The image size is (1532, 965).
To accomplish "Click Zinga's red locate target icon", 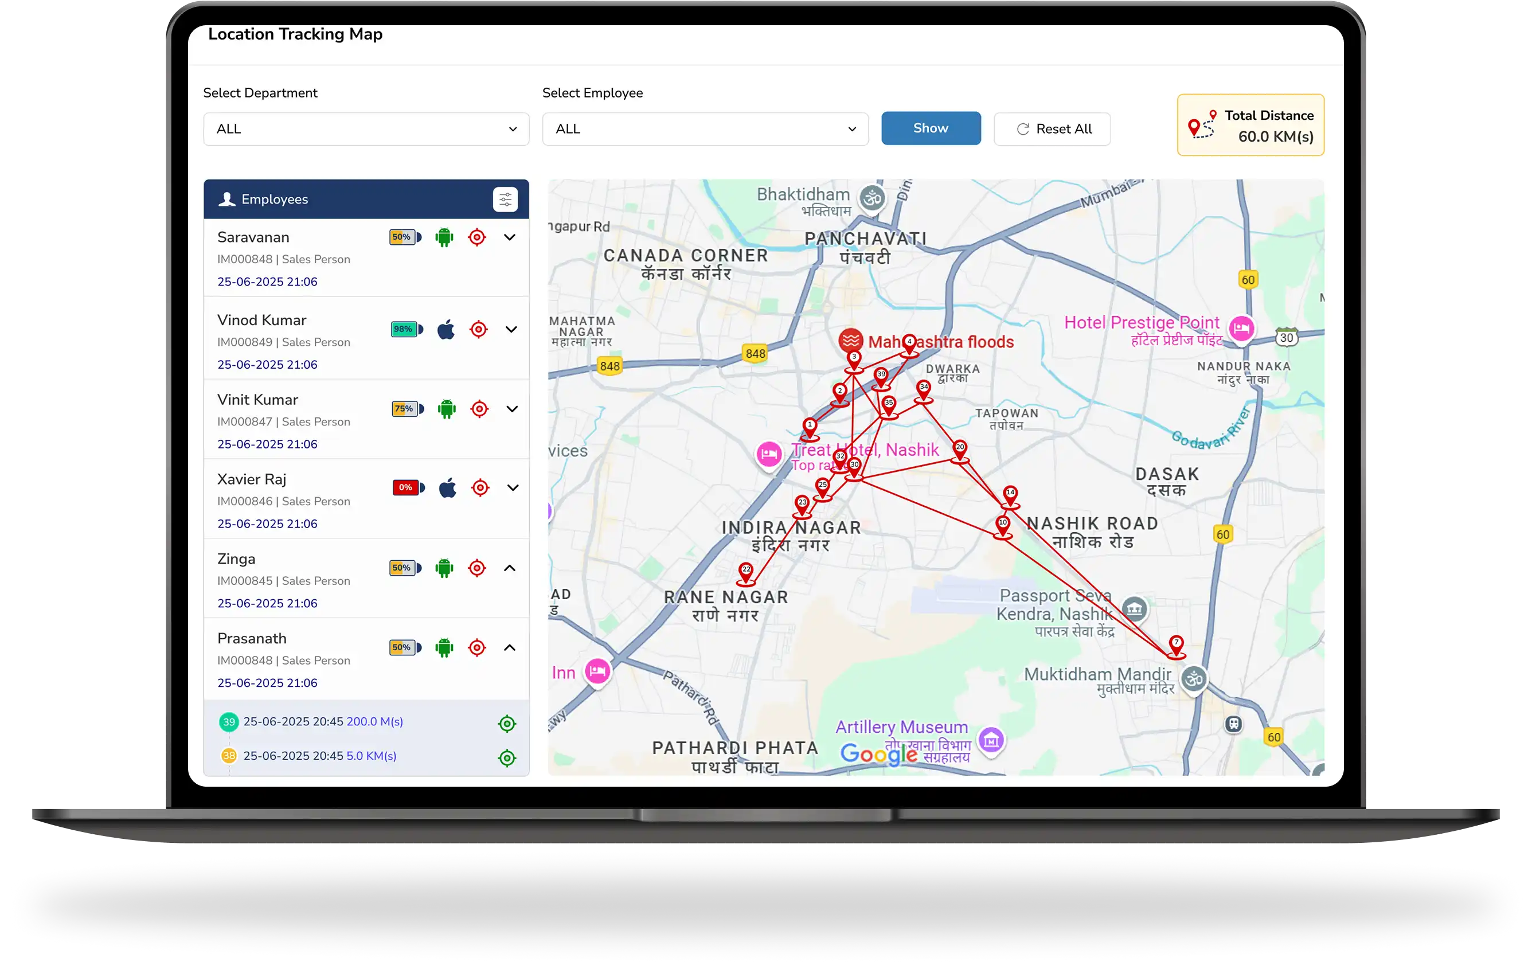I will pyautogui.click(x=476, y=568).
